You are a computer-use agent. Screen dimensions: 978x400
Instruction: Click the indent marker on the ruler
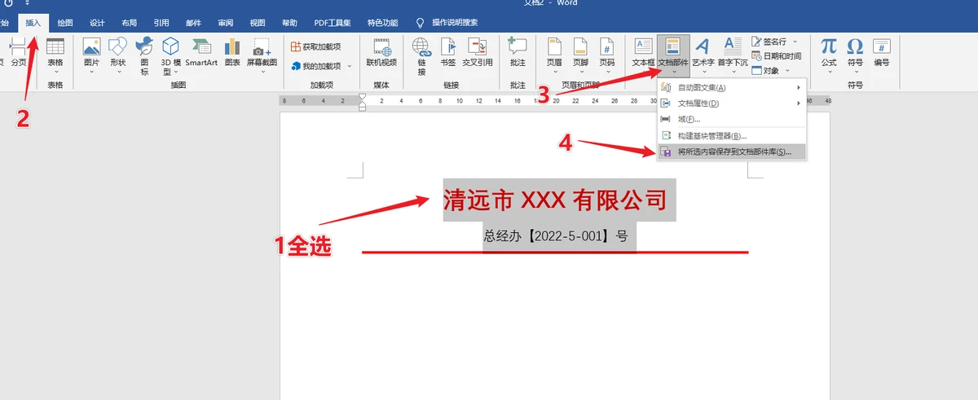point(363,101)
